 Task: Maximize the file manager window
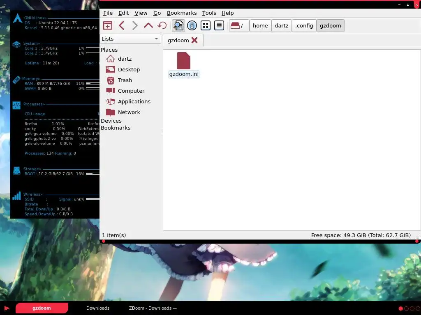(x=408, y=5)
